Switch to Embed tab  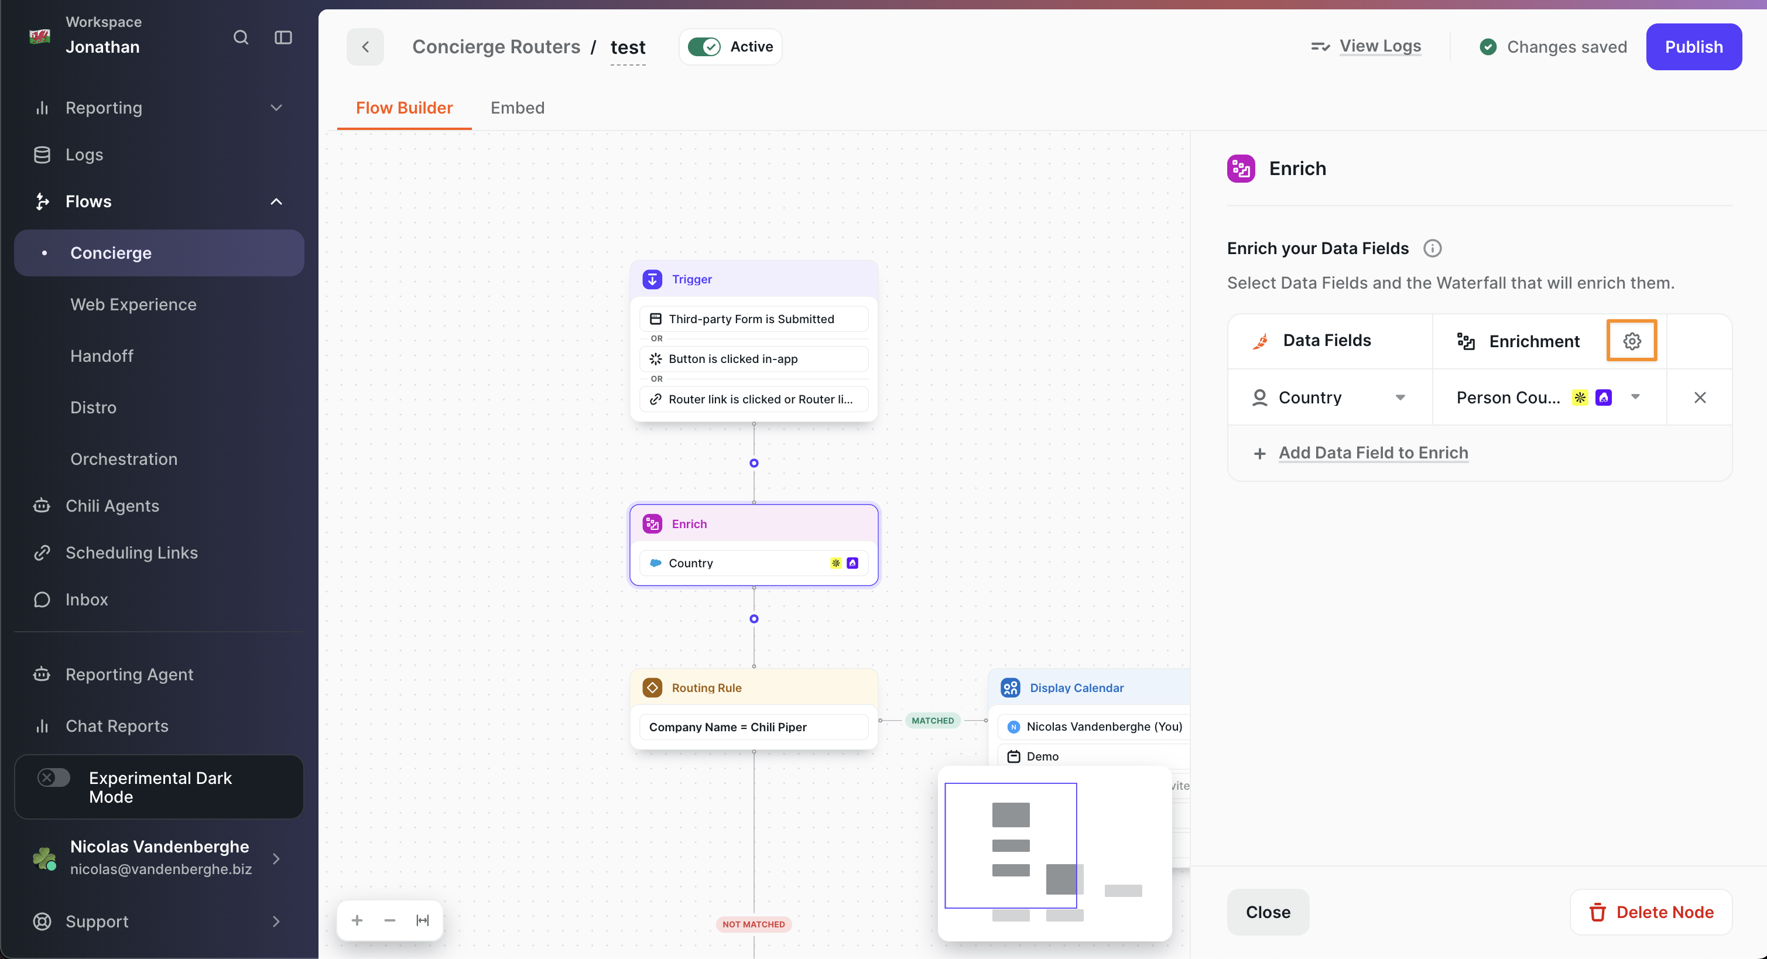[x=517, y=108]
